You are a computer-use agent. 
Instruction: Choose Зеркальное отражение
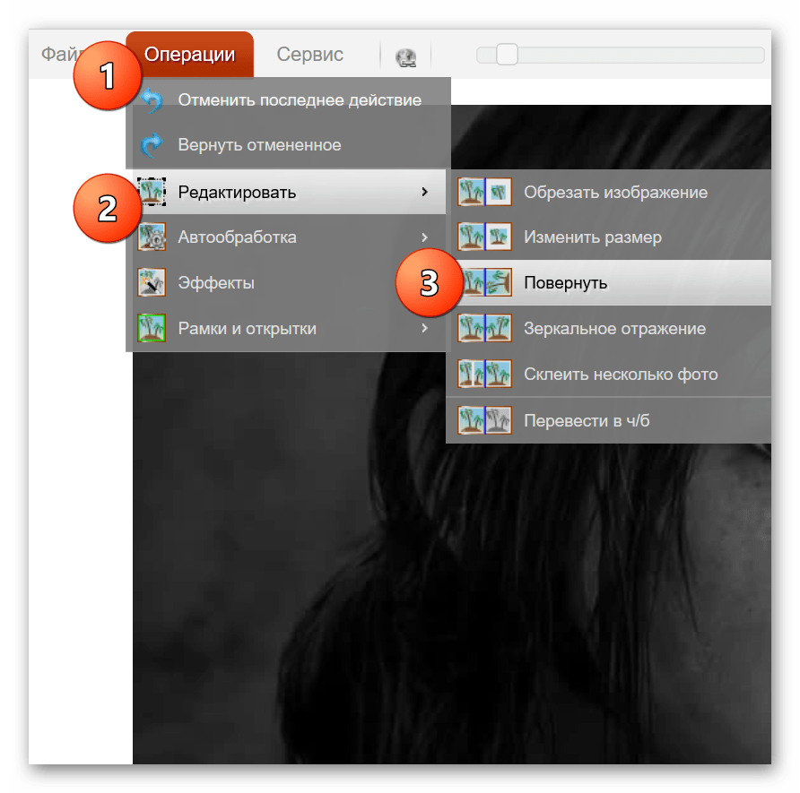[x=609, y=328]
